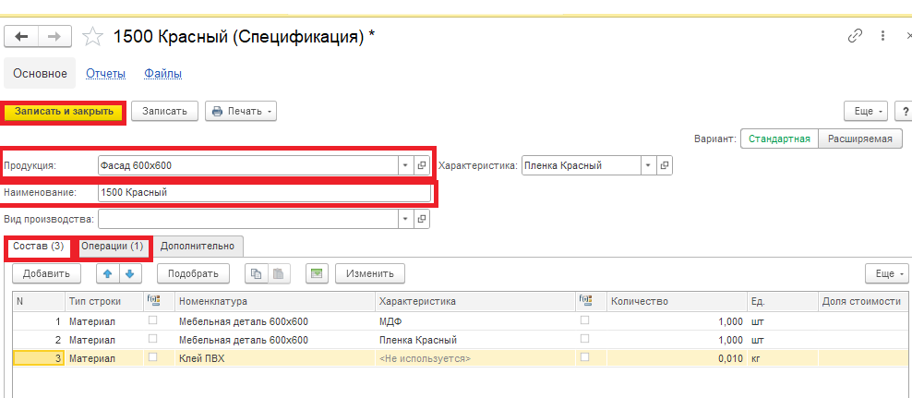Viewport: 912px width, 398px height.
Task: Click the Доля стоимости column header
Action: [863, 301]
